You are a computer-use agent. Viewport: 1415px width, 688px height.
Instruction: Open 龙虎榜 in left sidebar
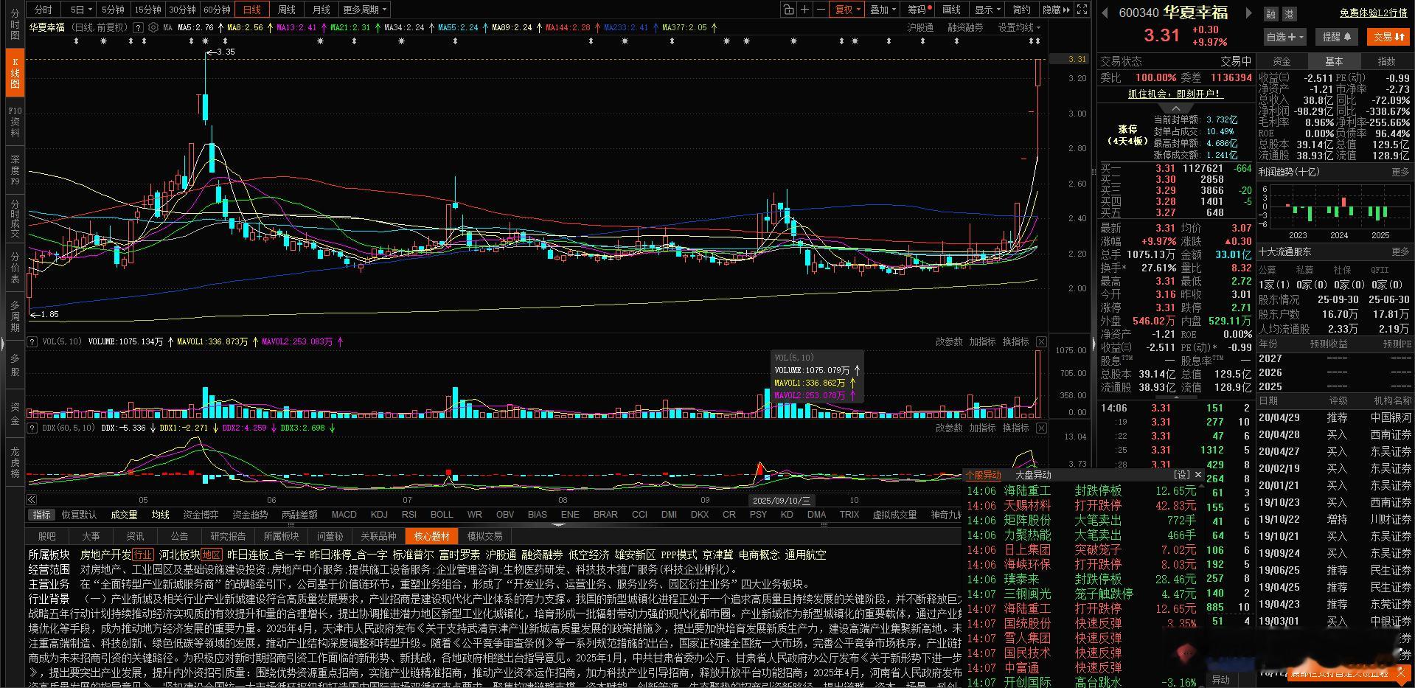pyautogui.click(x=15, y=462)
